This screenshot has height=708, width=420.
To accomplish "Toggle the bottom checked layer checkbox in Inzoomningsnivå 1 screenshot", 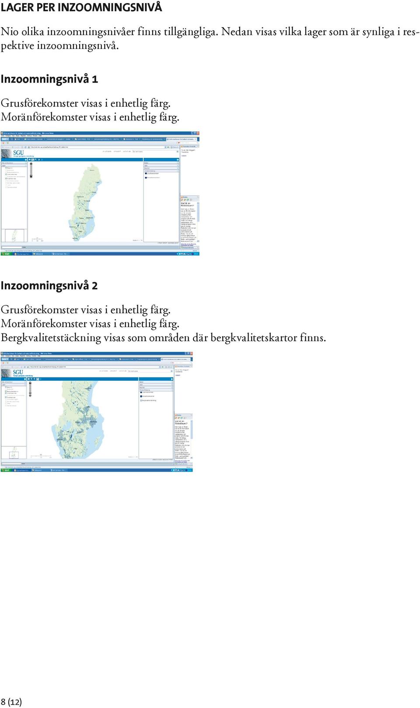I will click(x=6, y=179).
